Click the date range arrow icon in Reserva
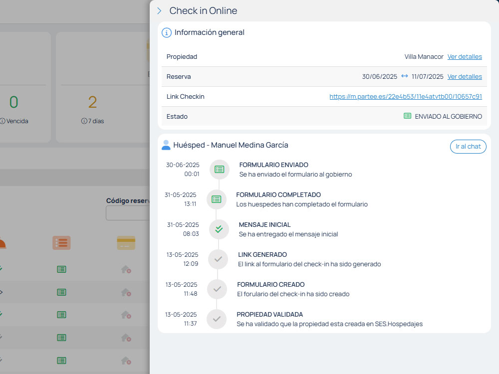Screen dimensions: 499x374 click(405, 76)
